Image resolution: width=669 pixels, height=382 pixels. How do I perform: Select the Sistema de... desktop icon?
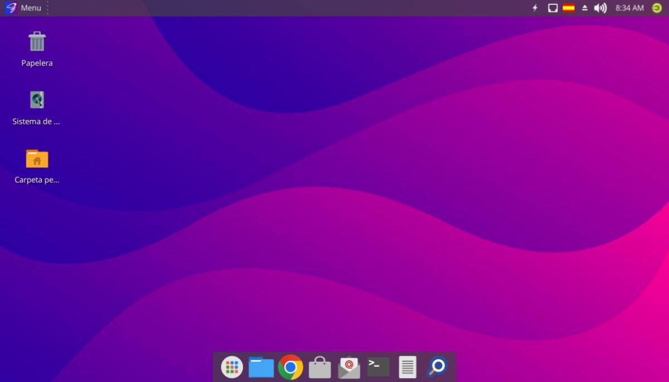click(x=37, y=100)
